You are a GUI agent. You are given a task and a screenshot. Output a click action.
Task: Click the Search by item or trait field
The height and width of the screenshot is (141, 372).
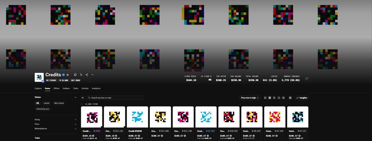point(115,98)
